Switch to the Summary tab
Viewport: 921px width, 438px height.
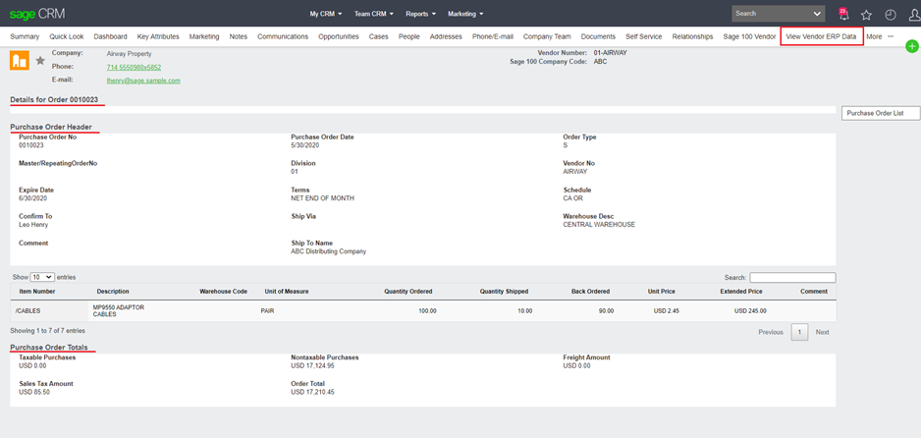(x=25, y=36)
